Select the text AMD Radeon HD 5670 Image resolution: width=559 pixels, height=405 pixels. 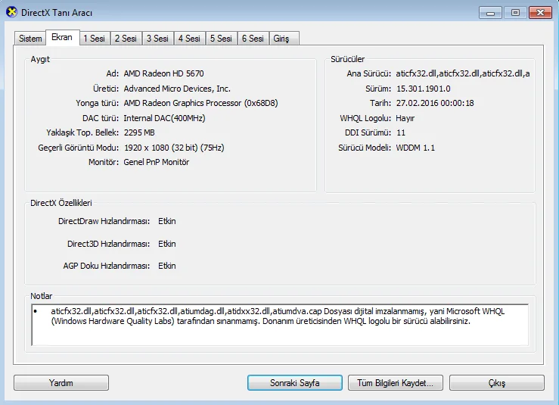[x=163, y=73]
